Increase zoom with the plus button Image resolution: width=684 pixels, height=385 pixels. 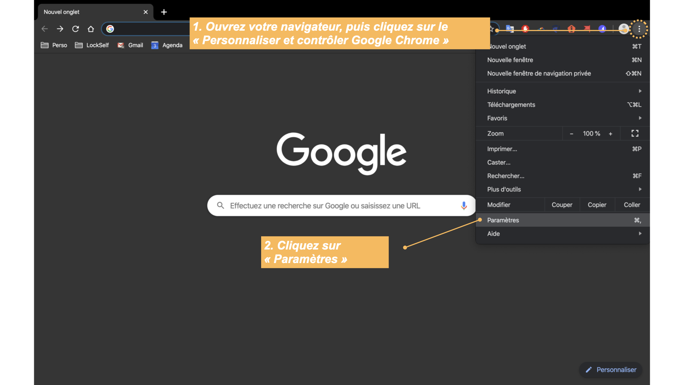tap(611, 134)
